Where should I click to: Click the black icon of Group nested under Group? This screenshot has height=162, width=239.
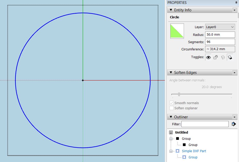click(x=184, y=145)
